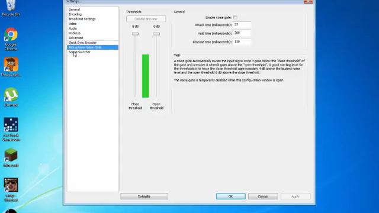Launch Google Chrome from the desktop
Screen dimensions: 379x213
[11, 39]
